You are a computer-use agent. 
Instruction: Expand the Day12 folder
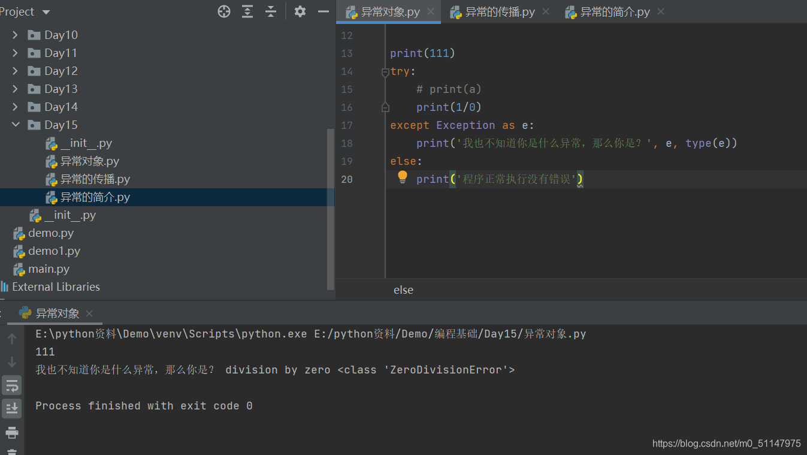click(15, 71)
